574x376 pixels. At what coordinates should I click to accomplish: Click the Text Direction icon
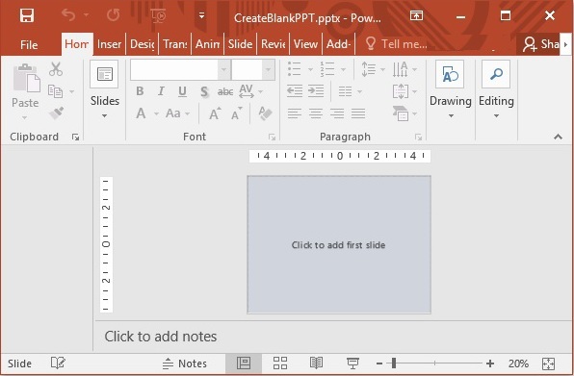click(x=400, y=69)
